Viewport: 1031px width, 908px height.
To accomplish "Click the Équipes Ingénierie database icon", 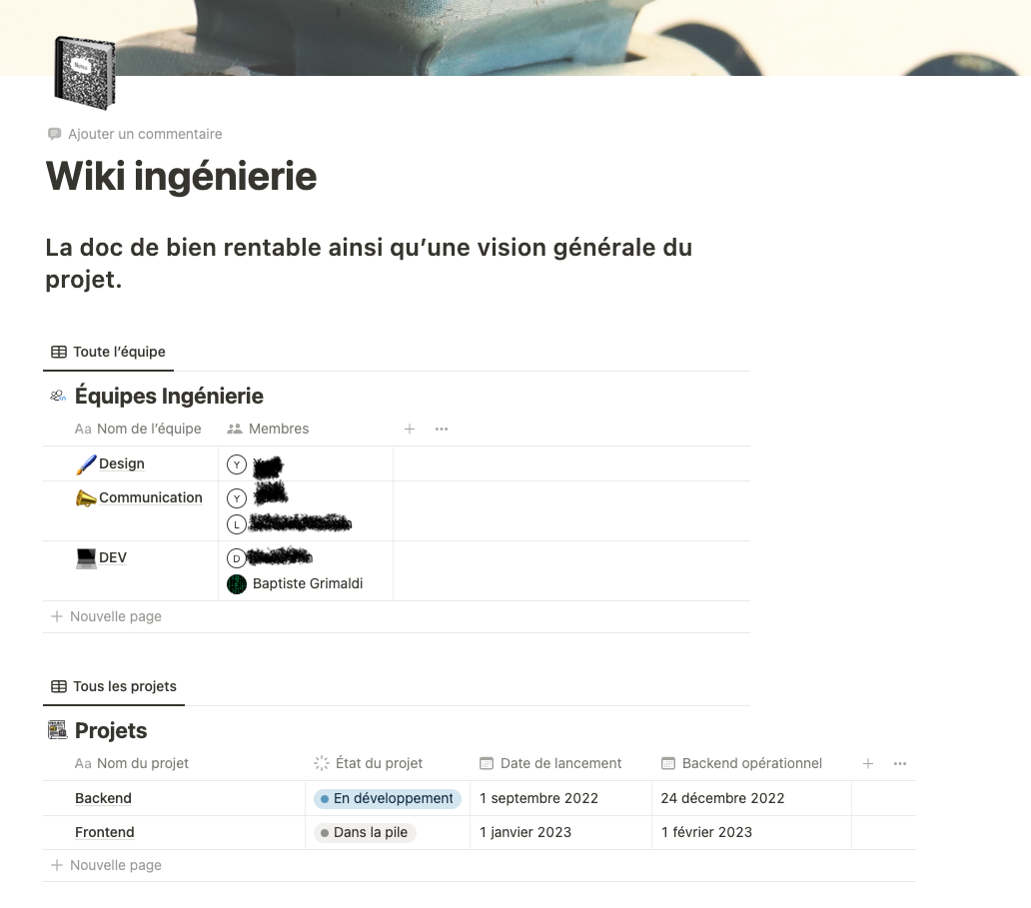I will tap(58, 397).
